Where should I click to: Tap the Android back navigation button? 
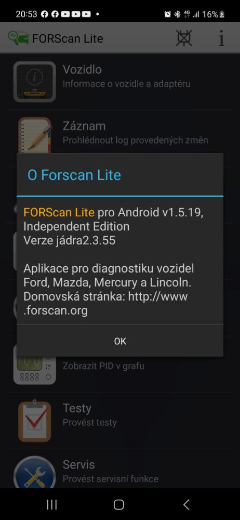pyautogui.click(x=186, y=505)
